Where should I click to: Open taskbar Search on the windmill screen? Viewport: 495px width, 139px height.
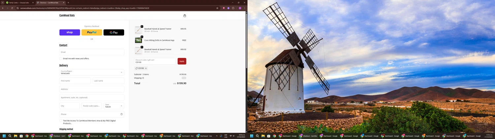click(x=257, y=136)
